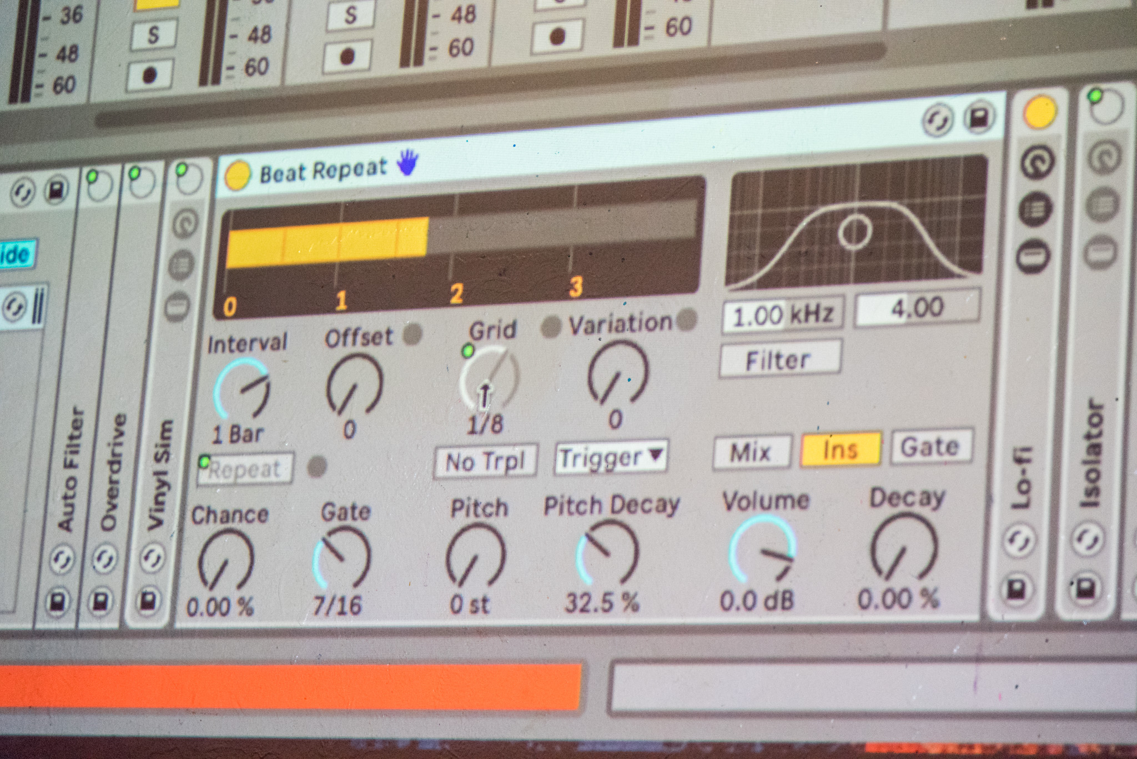1137x759 pixels.
Task: Click the Chance knob
Action: 227,559
